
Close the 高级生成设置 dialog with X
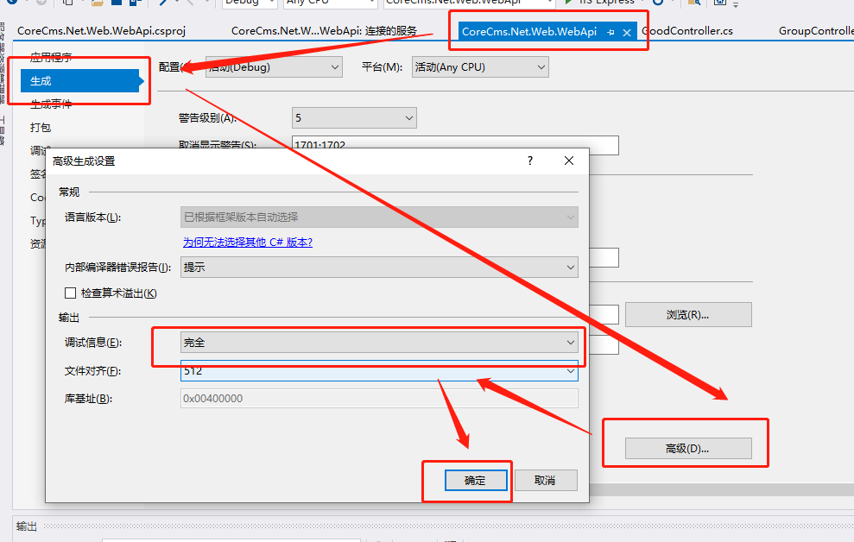pos(569,161)
